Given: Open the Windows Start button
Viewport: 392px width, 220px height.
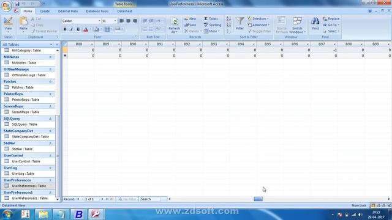Looking at the screenshot, I should tap(7, 215).
